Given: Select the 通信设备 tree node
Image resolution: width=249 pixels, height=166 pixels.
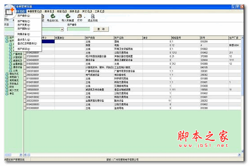Looking at the screenshot, I should [17, 67].
